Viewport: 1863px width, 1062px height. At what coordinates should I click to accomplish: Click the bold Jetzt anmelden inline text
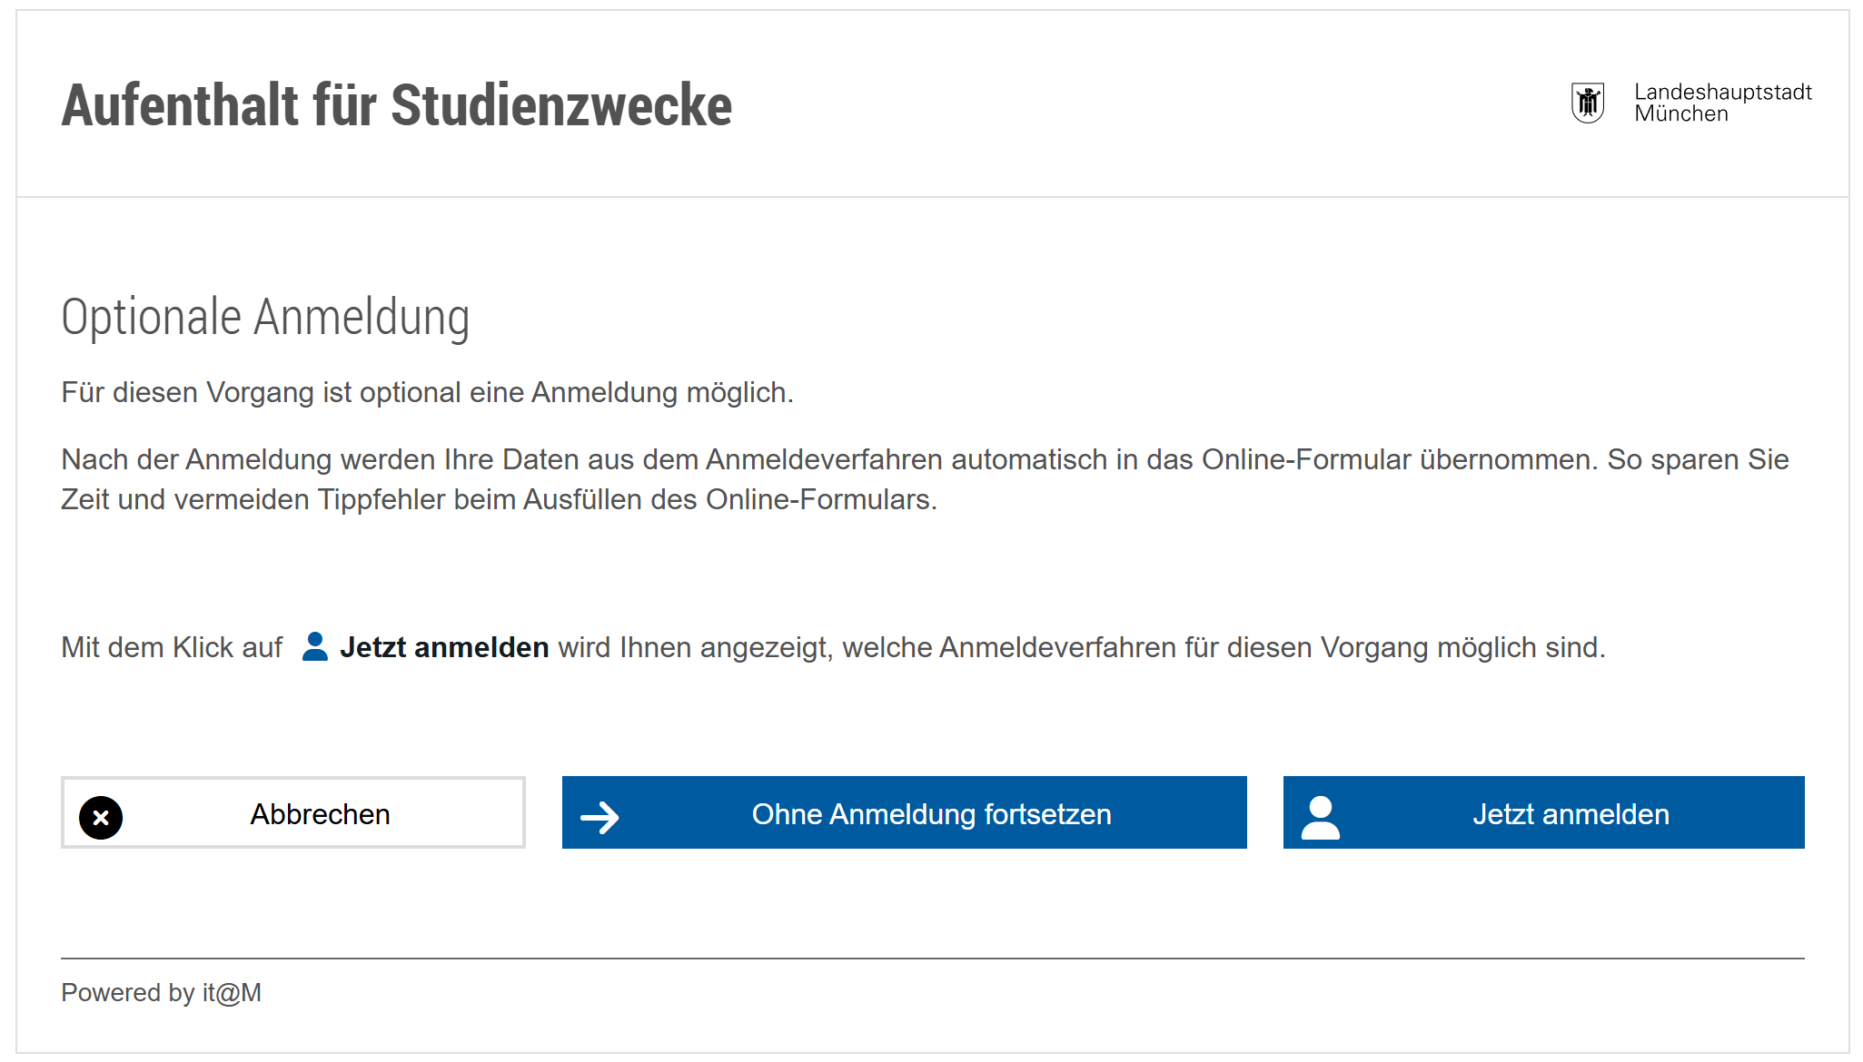[x=444, y=647]
